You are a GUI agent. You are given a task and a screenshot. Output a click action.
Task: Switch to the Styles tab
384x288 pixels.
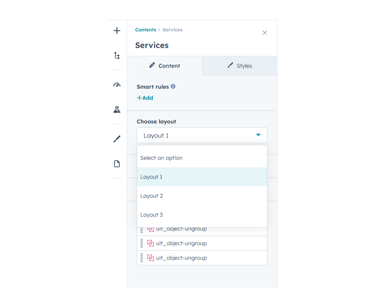click(239, 66)
